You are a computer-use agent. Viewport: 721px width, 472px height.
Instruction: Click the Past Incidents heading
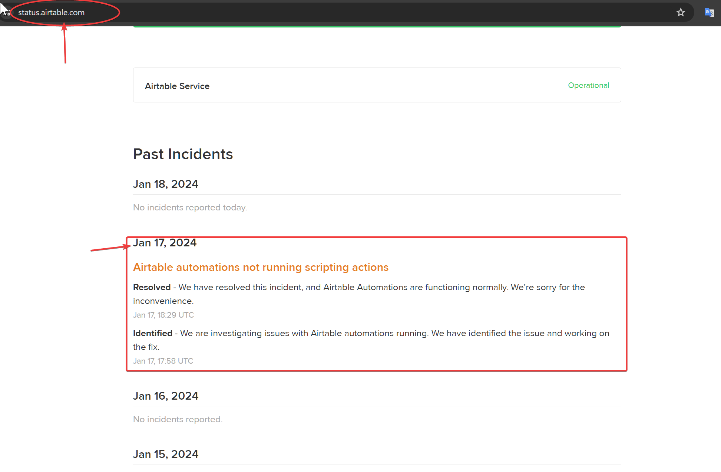click(x=183, y=154)
